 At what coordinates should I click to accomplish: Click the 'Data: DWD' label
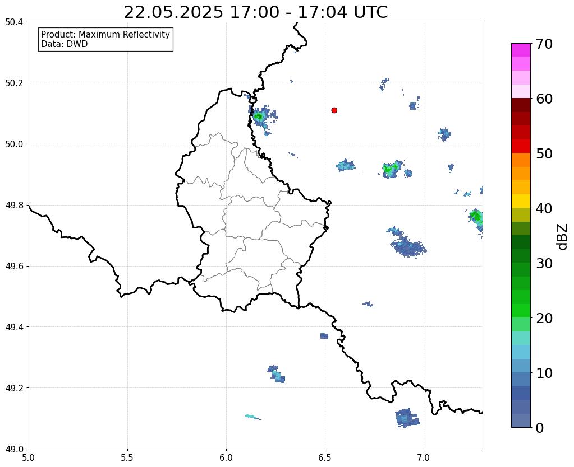[x=65, y=44]
